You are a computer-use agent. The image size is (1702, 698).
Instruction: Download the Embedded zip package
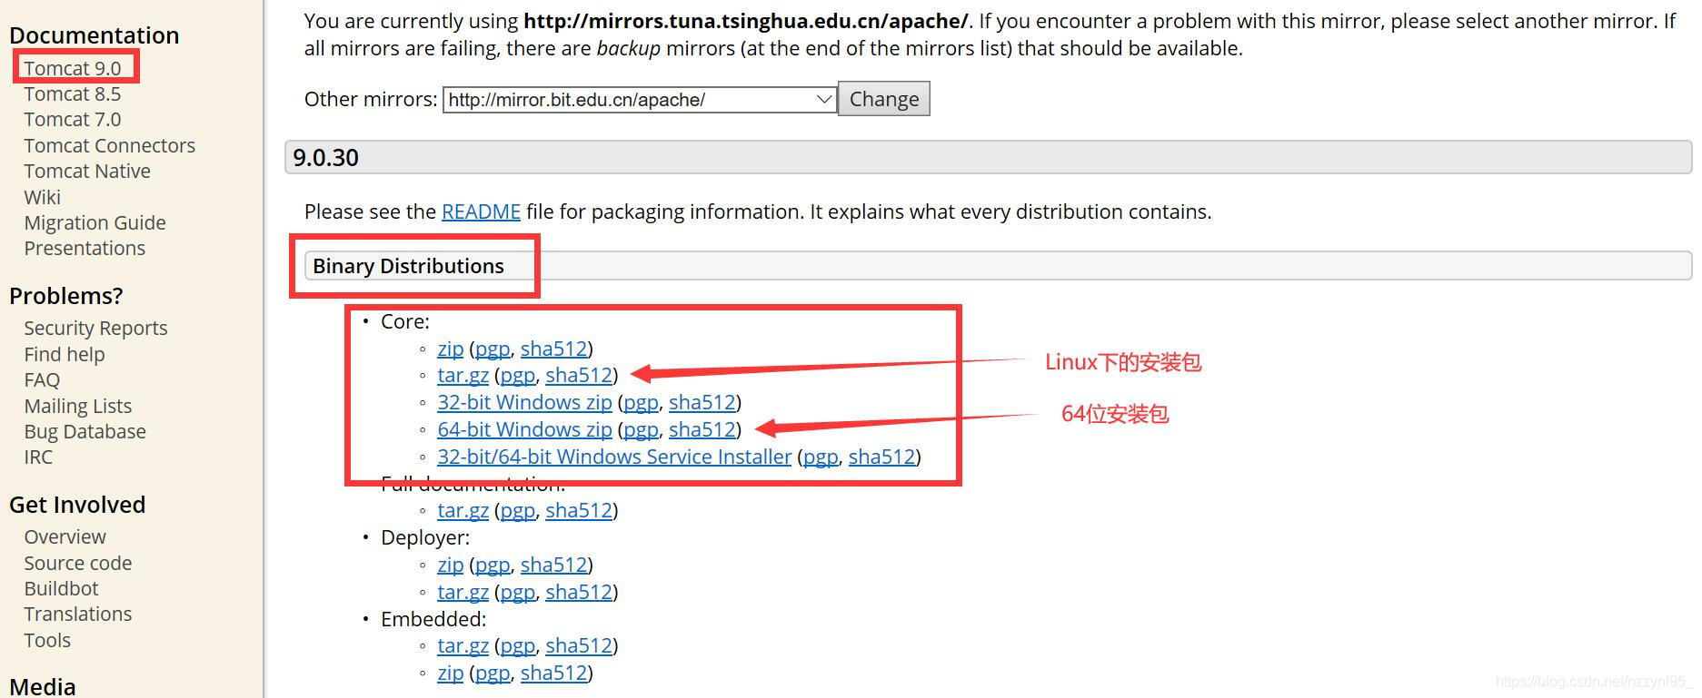(x=450, y=673)
